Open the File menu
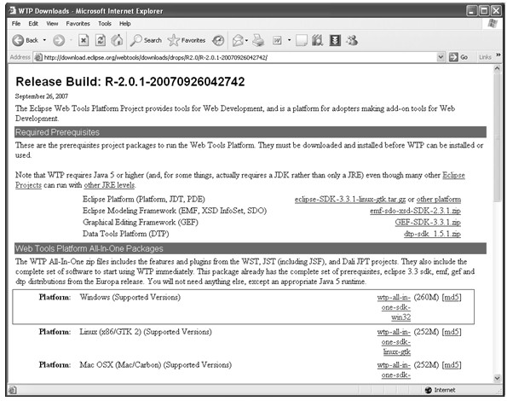 [x=16, y=24]
